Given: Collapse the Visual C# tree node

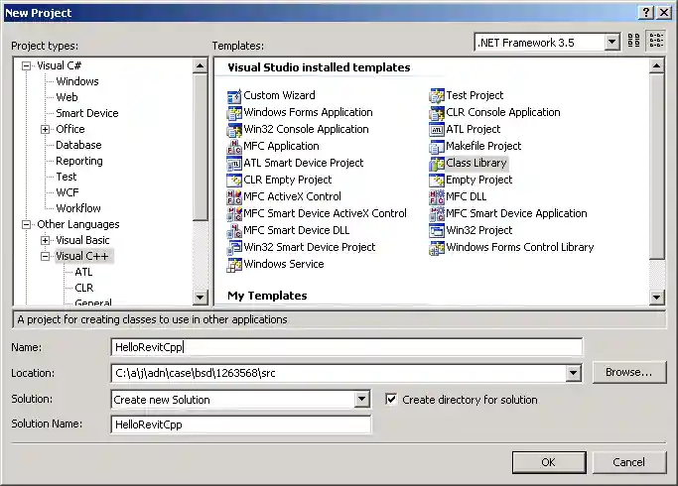Looking at the screenshot, I should 27,66.
